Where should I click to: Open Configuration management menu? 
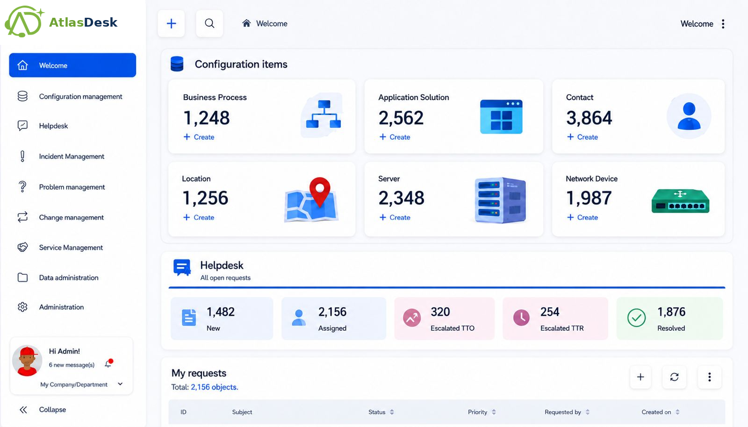coord(72,96)
